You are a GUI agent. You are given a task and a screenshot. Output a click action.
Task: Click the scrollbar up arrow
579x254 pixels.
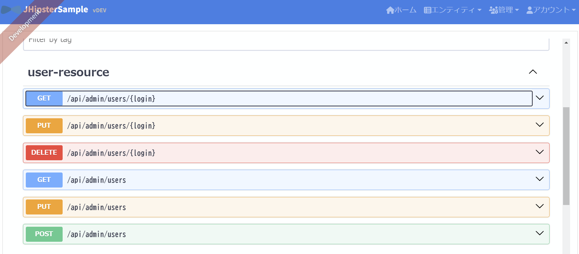(x=566, y=43)
